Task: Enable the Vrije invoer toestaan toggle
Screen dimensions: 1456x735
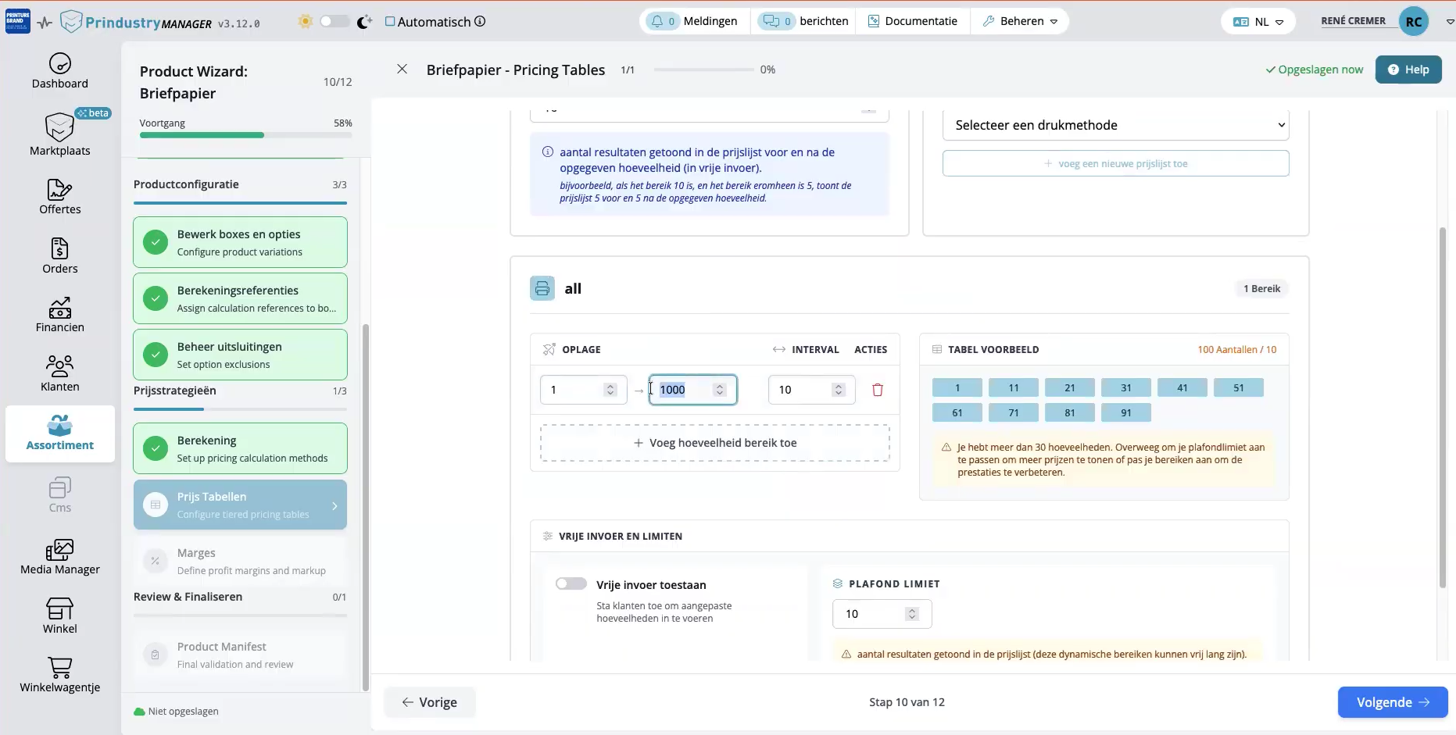Action: (571, 583)
